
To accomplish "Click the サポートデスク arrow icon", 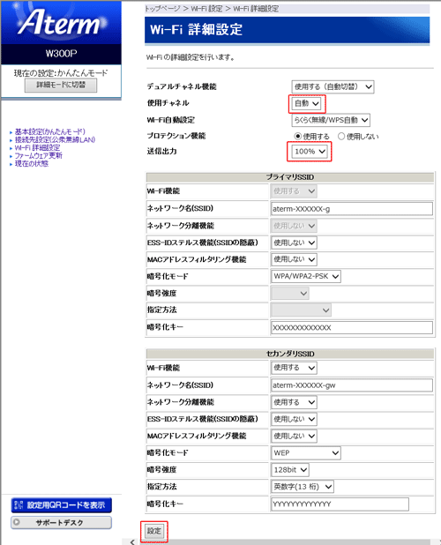I will pos(17,522).
